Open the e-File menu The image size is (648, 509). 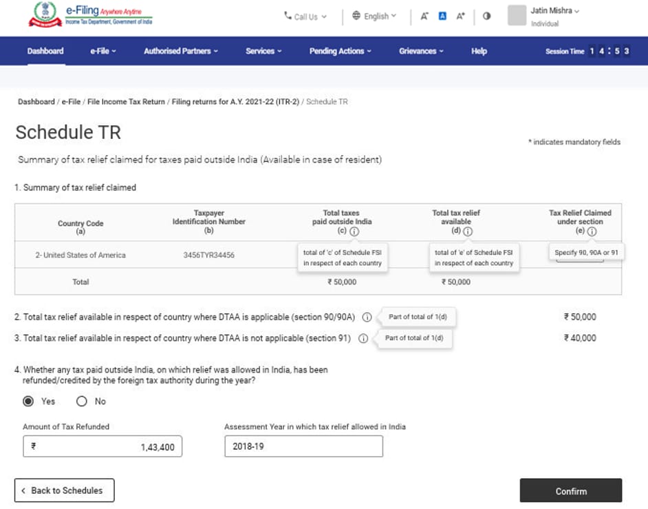click(103, 51)
